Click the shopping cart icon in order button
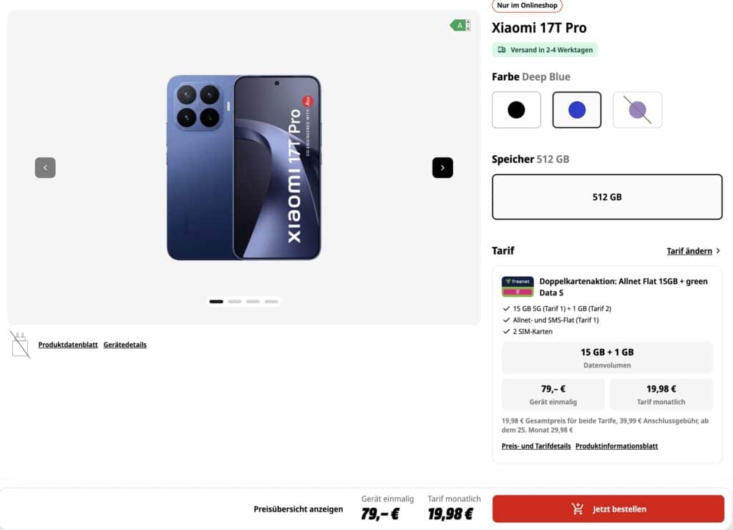Image resolution: width=733 pixels, height=530 pixels. click(578, 509)
